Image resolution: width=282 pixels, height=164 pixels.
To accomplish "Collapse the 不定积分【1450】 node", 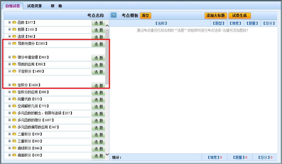I will click(10, 71).
